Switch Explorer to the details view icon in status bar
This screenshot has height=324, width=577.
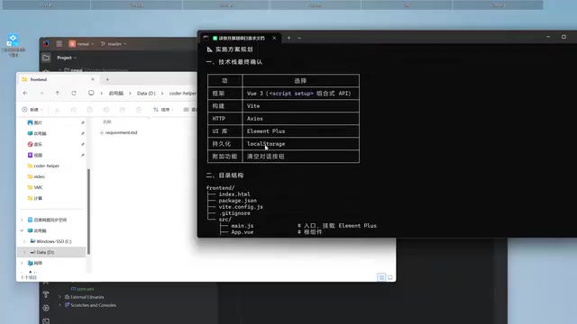click(x=381, y=277)
